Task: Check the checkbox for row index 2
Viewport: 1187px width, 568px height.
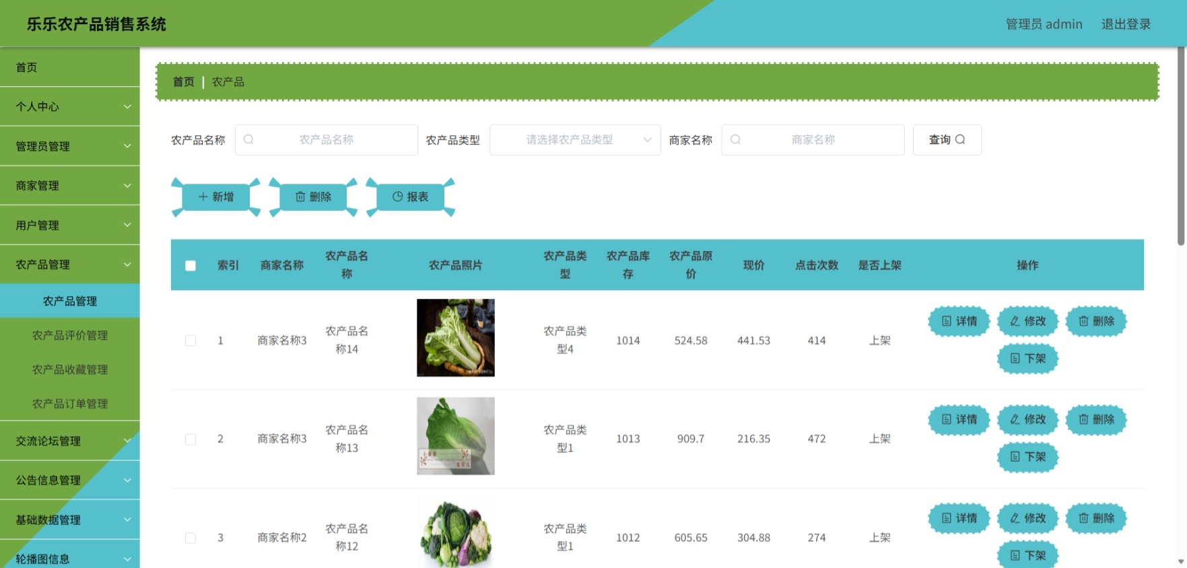Action: click(x=191, y=439)
